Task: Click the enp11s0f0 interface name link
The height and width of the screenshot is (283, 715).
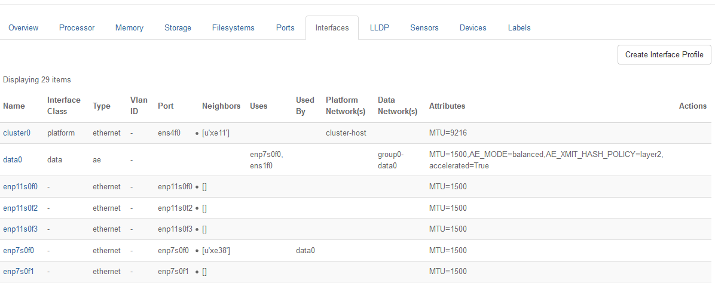Action: pos(20,187)
